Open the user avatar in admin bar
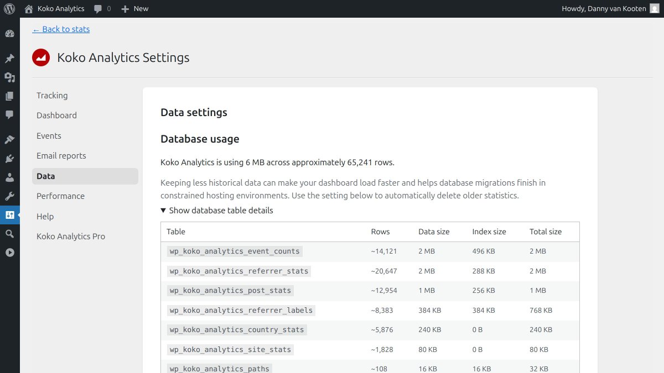 (655, 9)
